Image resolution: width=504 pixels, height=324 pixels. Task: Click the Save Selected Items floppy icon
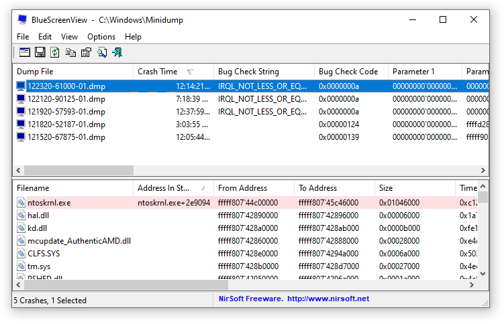tap(40, 52)
